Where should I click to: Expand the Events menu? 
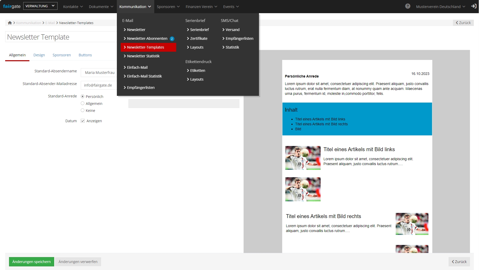pos(231,7)
